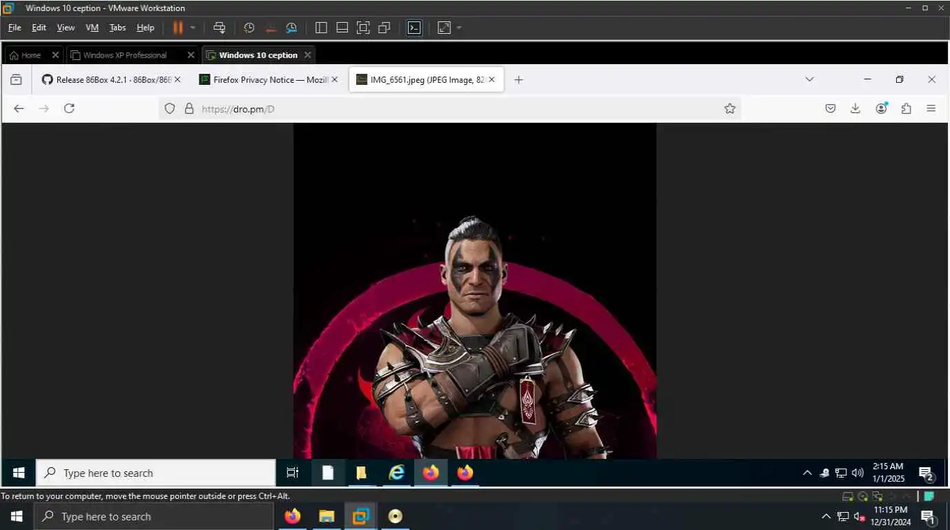Open the VMware File menu
The image size is (950, 530).
14,28
